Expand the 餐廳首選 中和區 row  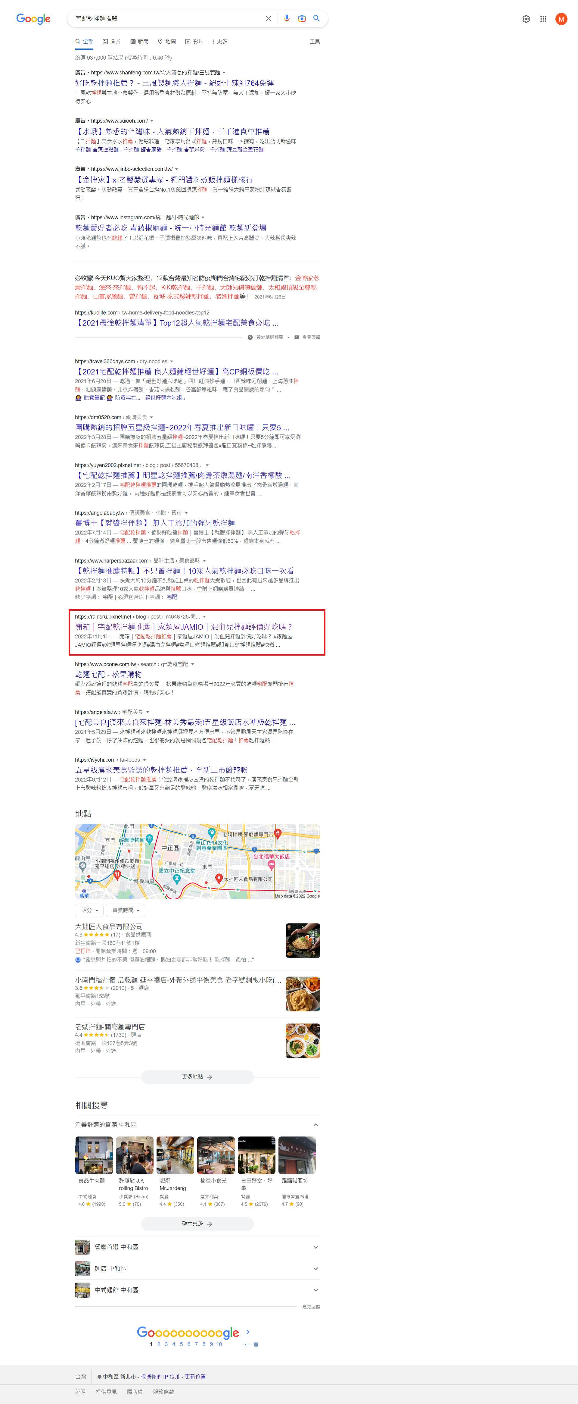click(197, 1247)
